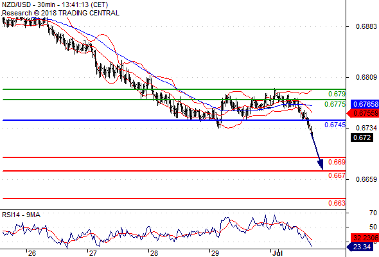This screenshot has width=379, height=257.
Task: Click the RSI 70 level axis label
Action: coord(373,213)
